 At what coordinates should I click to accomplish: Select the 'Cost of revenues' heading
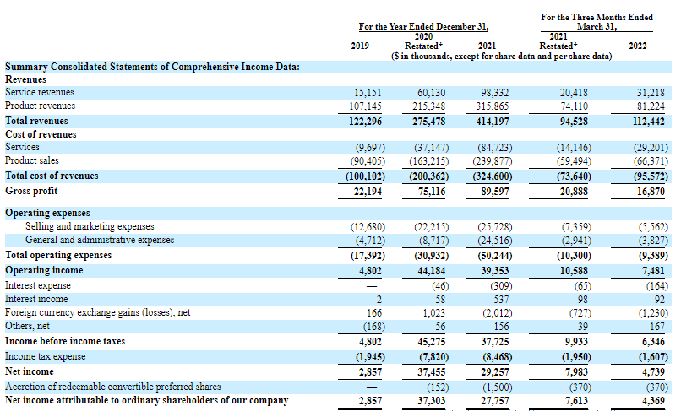41,134
